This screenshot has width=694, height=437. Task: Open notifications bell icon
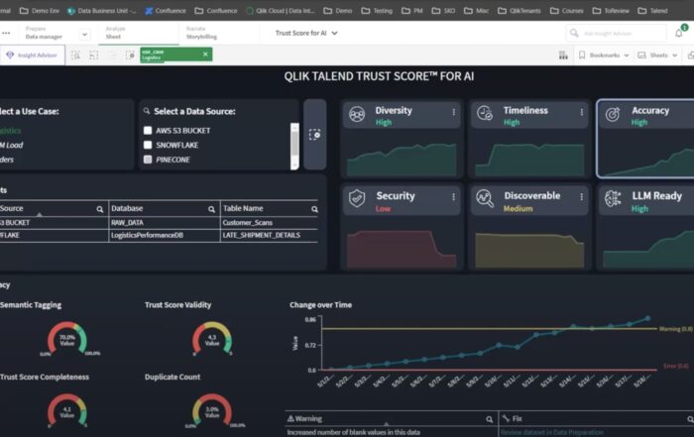pos(678,33)
